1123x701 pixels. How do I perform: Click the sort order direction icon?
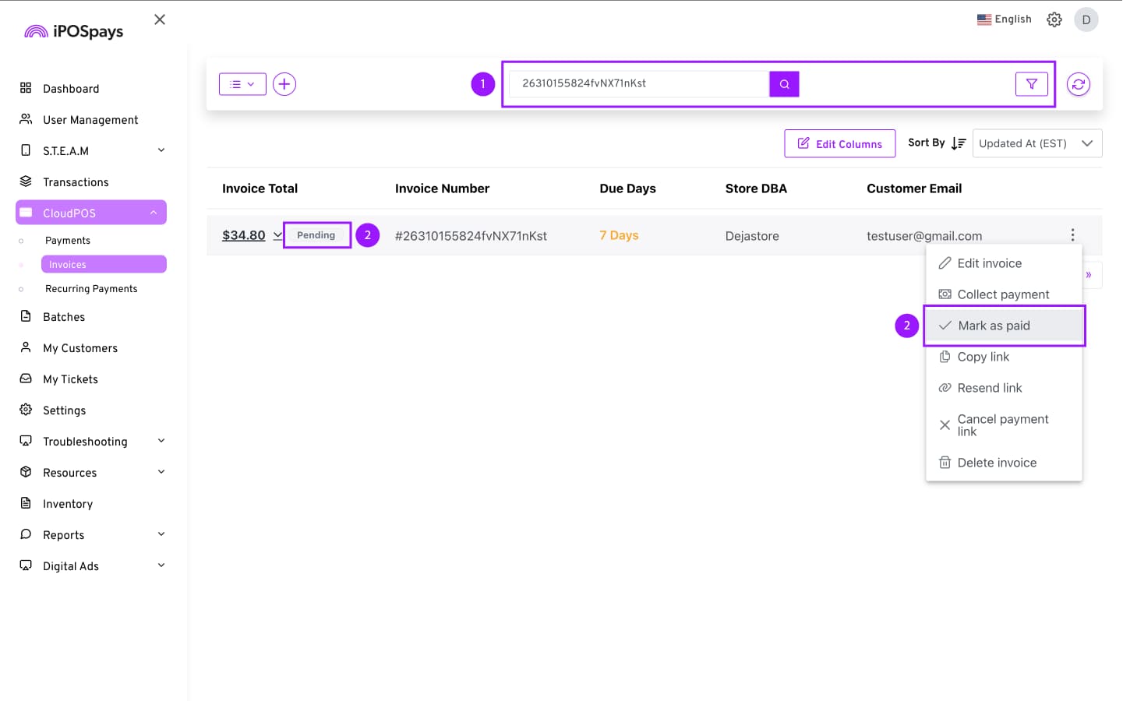[x=959, y=143]
